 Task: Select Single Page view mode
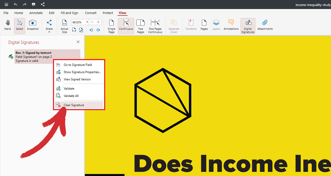tap(111, 26)
